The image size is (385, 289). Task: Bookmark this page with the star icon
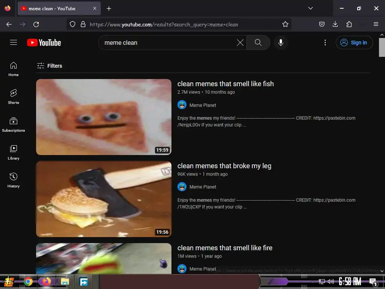[x=285, y=24]
